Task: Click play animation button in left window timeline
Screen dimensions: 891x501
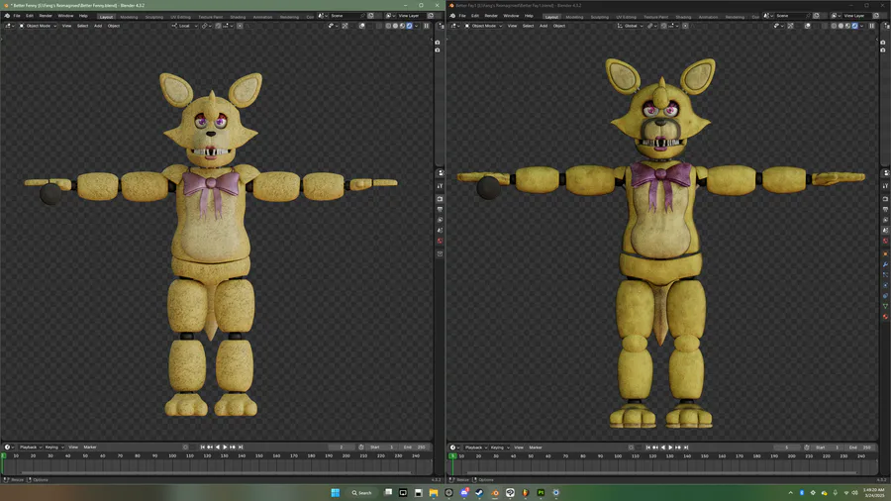Action: pos(225,447)
